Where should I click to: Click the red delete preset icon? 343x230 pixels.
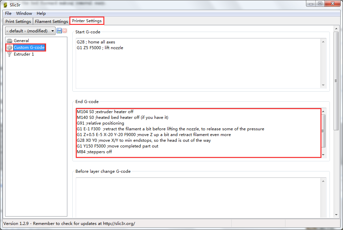coord(65,31)
